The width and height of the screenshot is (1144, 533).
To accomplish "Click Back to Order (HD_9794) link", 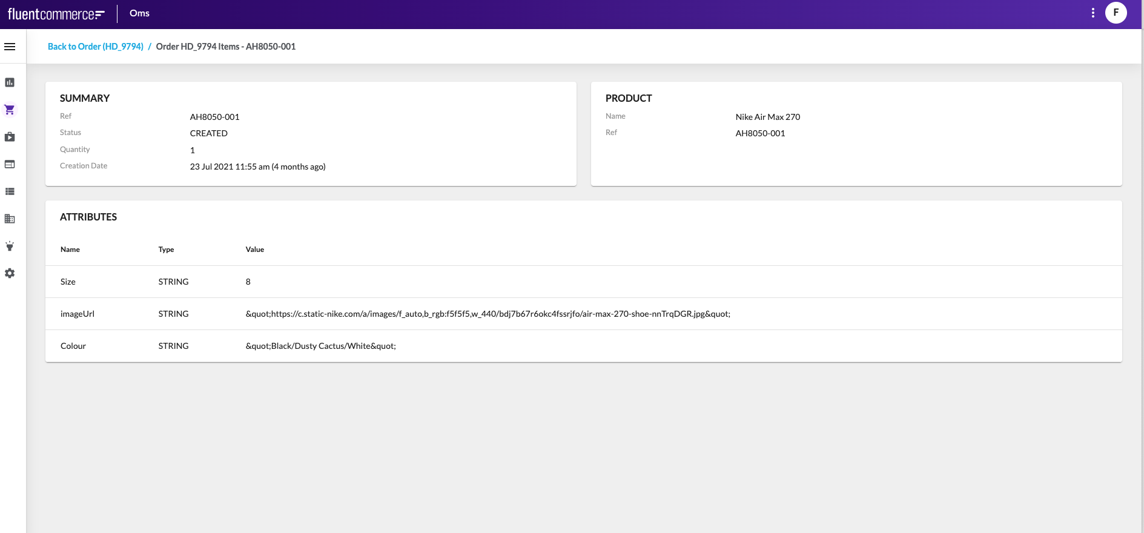I will click(x=95, y=47).
